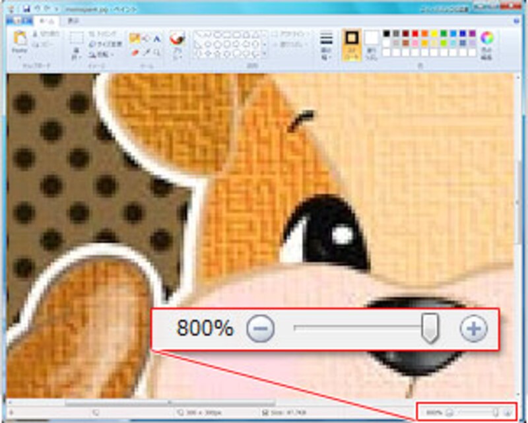Select the Fill with color bucket tool
The image size is (528, 423).
(146, 39)
